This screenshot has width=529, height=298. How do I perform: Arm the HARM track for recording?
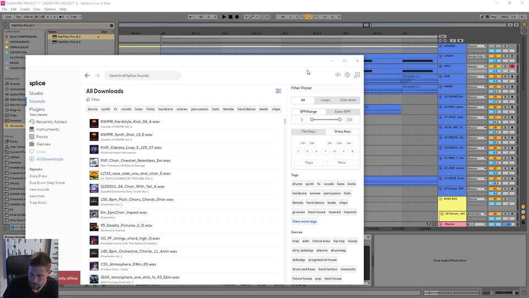pyautogui.click(x=512, y=87)
